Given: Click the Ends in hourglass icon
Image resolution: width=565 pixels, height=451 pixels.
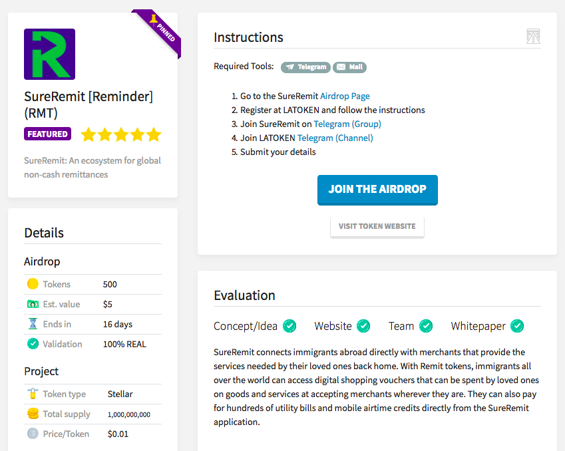Looking at the screenshot, I should click(33, 324).
